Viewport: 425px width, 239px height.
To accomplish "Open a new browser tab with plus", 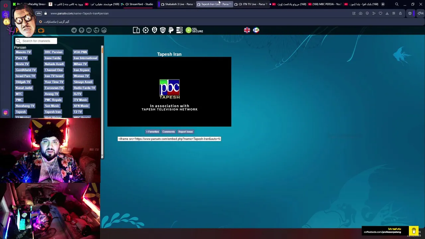I will point(383,4).
